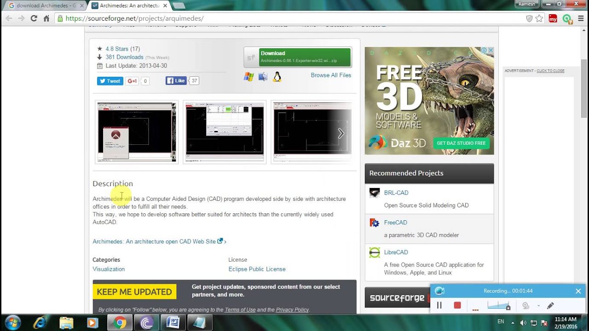Viewport: 589px width, 331px height.
Task: Click the G+1 button
Action: [132, 81]
